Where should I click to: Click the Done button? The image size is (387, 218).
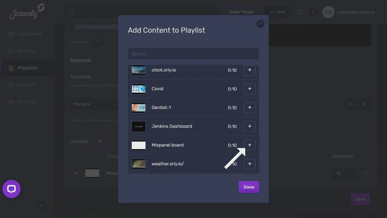pos(249,187)
